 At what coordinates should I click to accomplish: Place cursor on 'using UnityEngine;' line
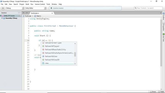click(40, 19)
